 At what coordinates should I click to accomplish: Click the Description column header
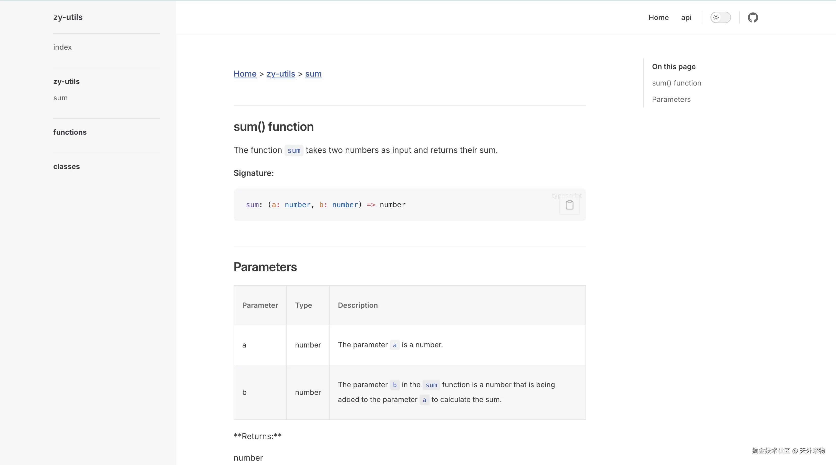[x=357, y=305]
